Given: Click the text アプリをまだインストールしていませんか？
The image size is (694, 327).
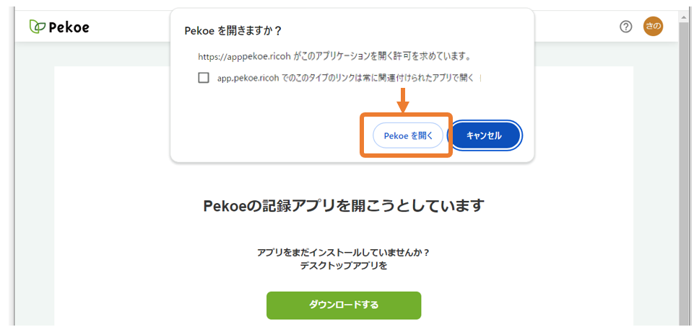Looking at the screenshot, I should point(344,253).
